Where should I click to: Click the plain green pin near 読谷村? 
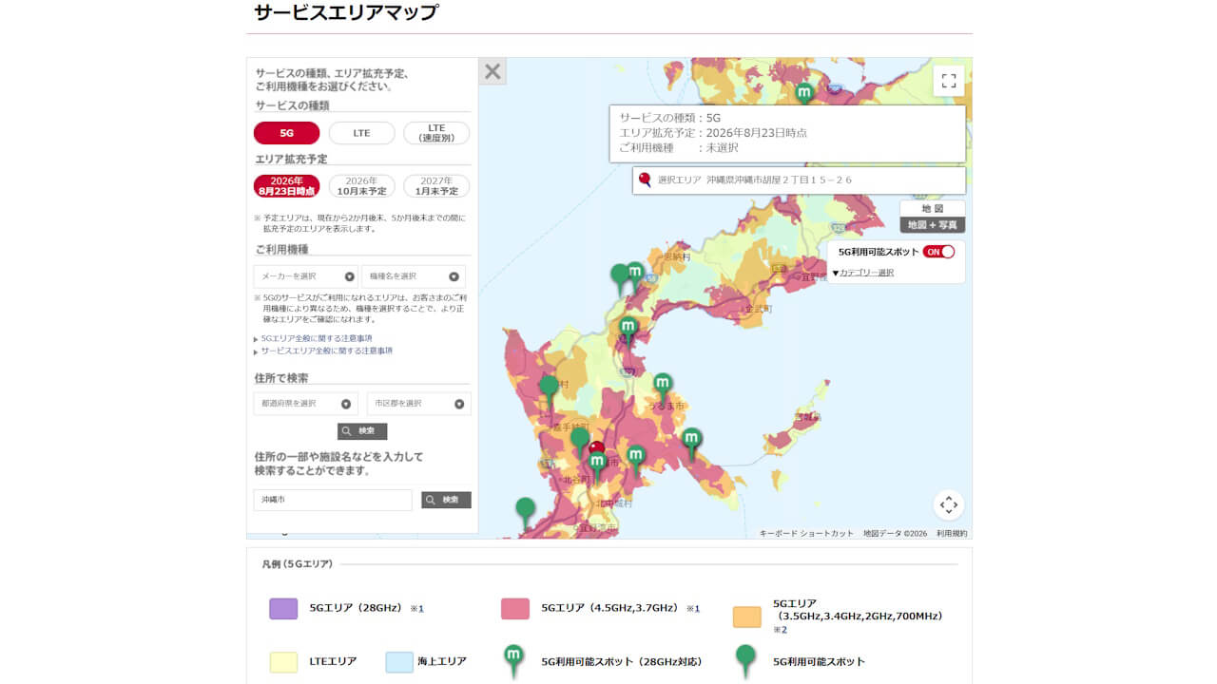(549, 390)
